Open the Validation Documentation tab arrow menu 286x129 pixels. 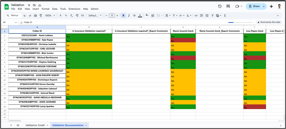[86, 125]
